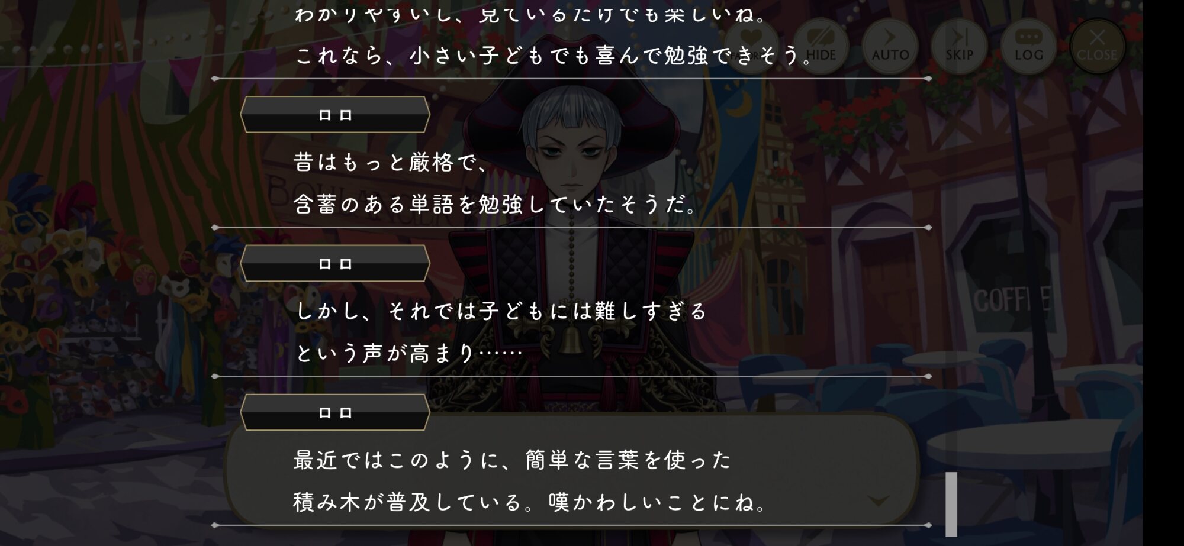Click the line 含蓄のある単語を勉強していたそうだ
The image size is (1184, 546).
coord(495,205)
